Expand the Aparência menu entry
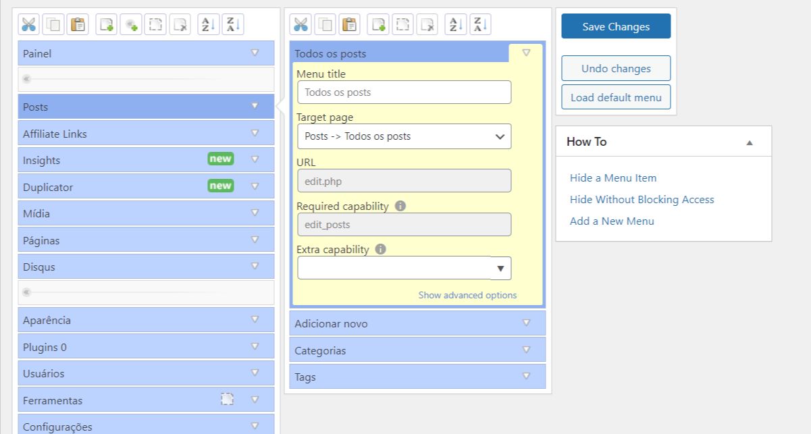This screenshot has width=811, height=434. tap(255, 319)
